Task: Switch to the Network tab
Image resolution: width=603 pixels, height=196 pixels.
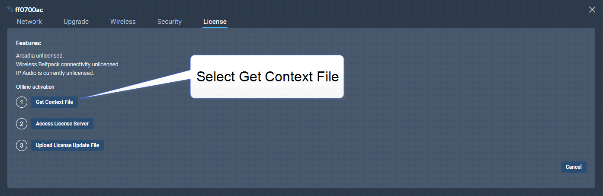Action: pos(29,22)
